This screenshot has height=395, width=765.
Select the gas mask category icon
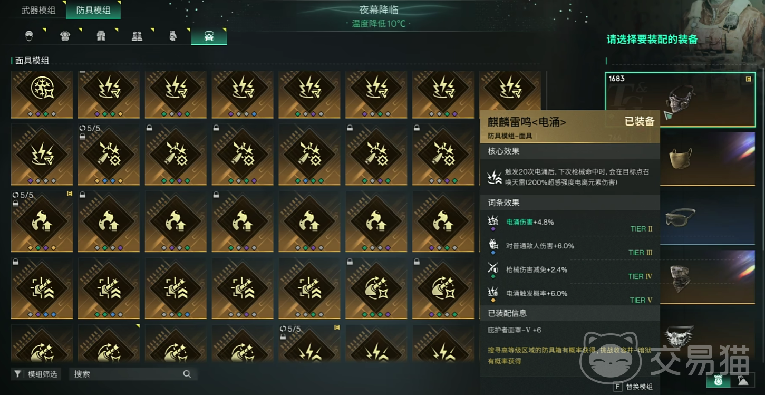[x=209, y=36]
